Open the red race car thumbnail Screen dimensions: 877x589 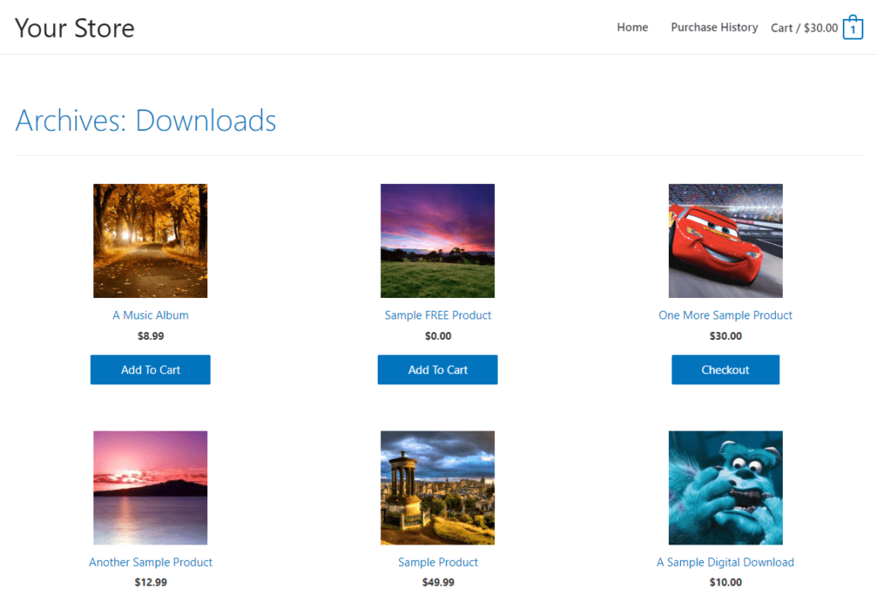725,241
